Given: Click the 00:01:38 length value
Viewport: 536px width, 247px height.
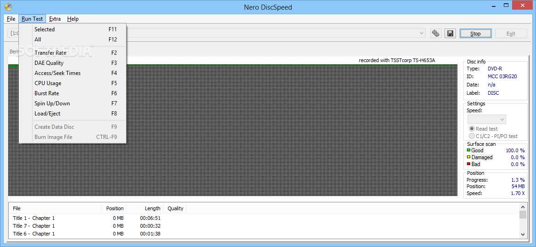Looking at the screenshot, I should (x=150, y=234).
